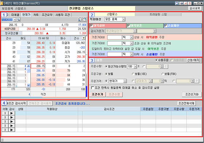
Task: Open help with the red question mark icon
Action: point(189,3)
